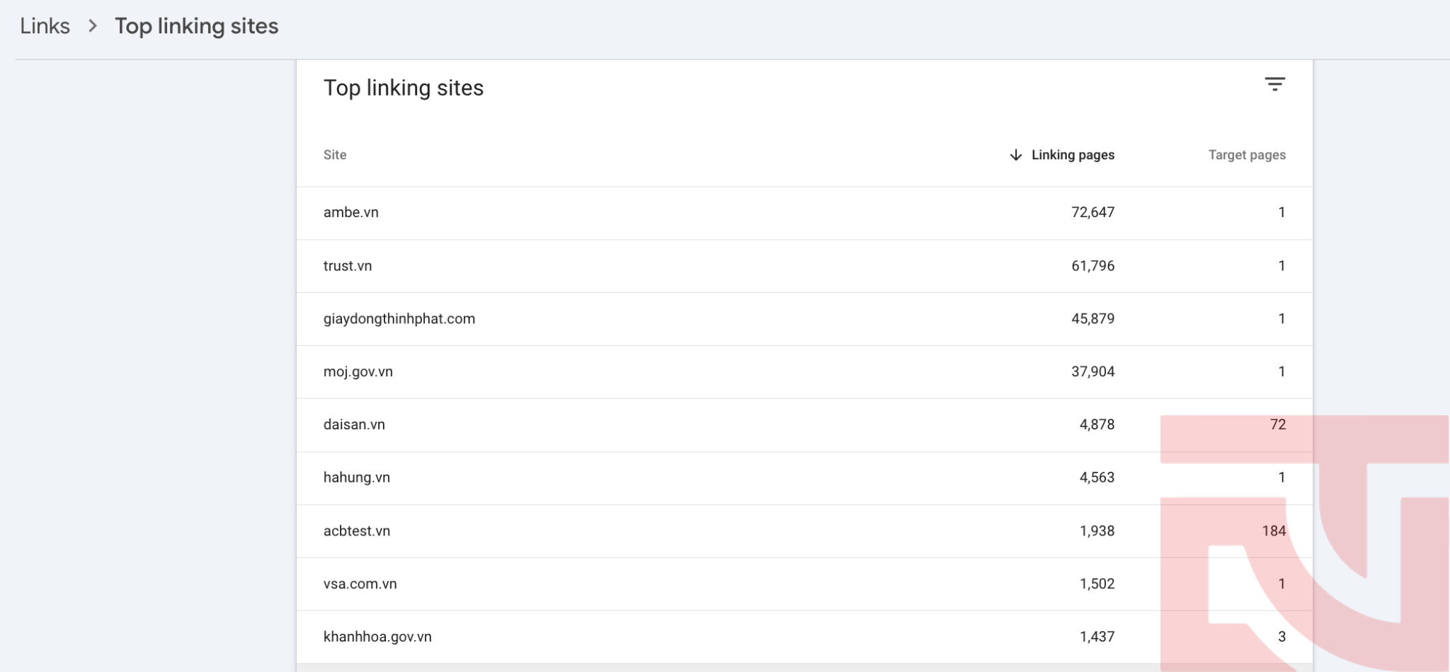The image size is (1450, 672).
Task: Open the vsa.com.vn site row
Action: 804,584
